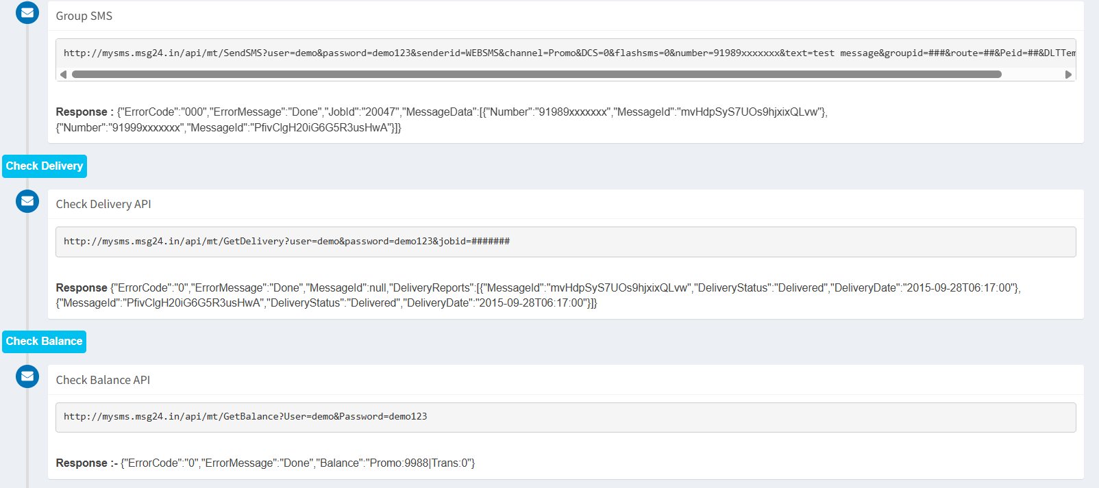Click the bold Response label under SendSMS URL
1099x488 pixels.
coord(82,112)
